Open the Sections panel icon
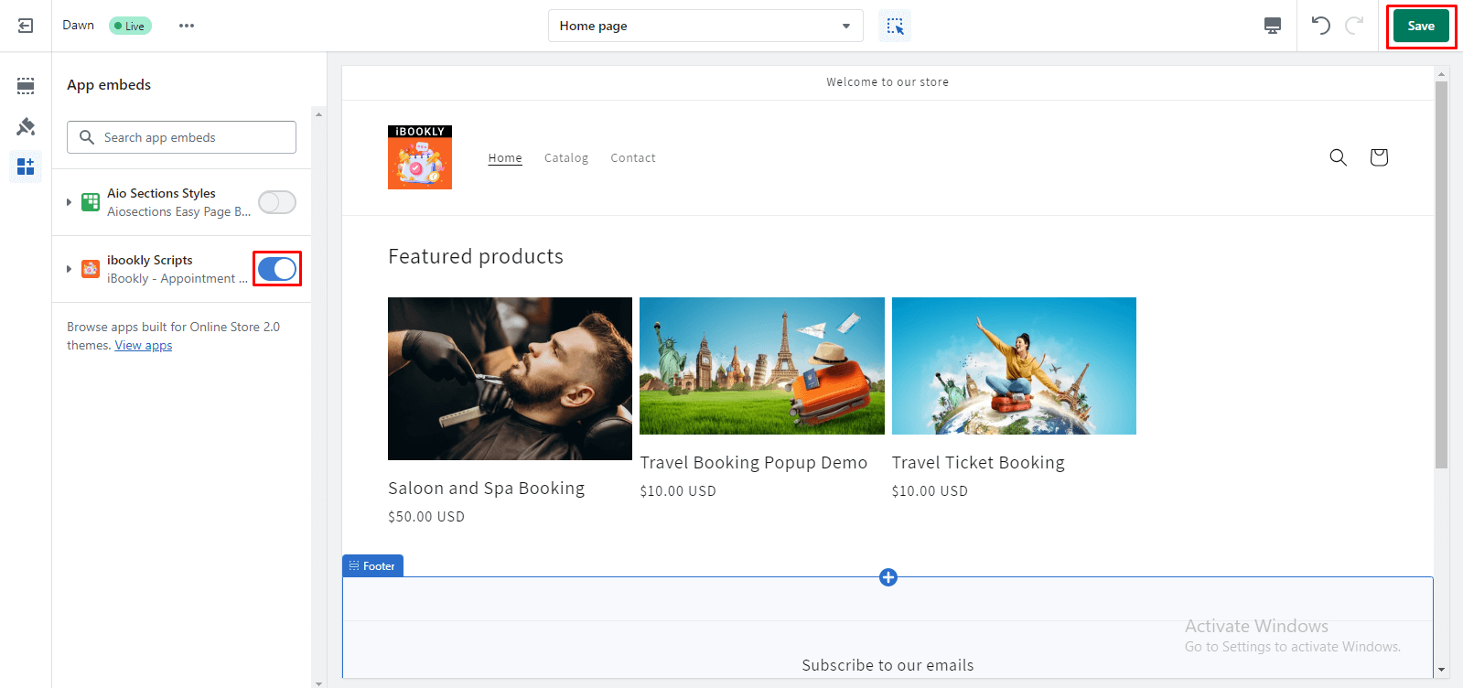 tap(26, 86)
